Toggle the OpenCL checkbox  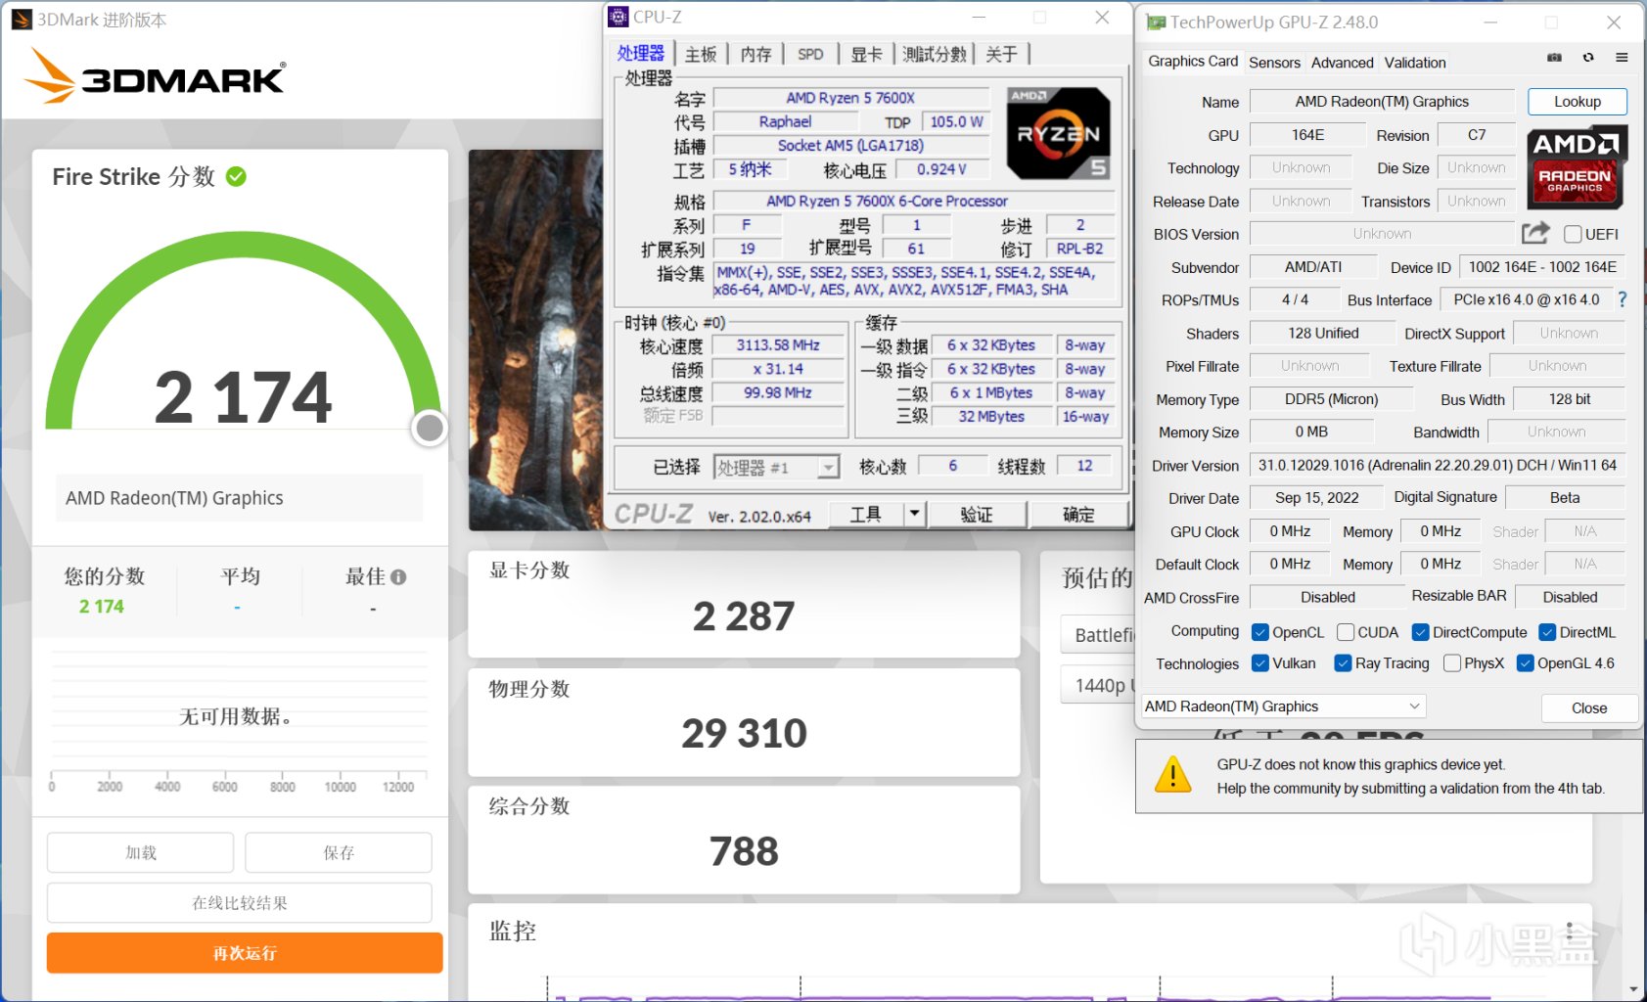pyautogui.click(x=1260, y=632)
